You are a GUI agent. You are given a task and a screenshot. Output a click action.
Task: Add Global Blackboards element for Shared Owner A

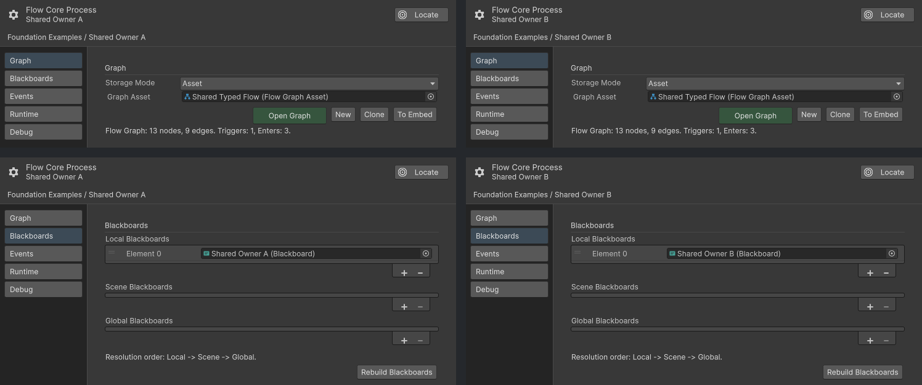point(404,340)
